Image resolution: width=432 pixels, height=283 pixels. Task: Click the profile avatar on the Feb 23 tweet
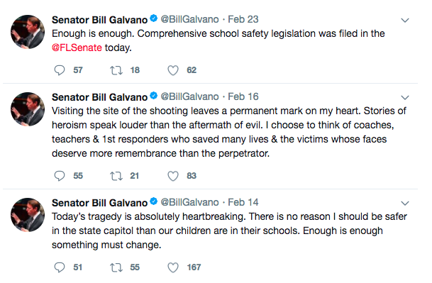click(28, 32)
